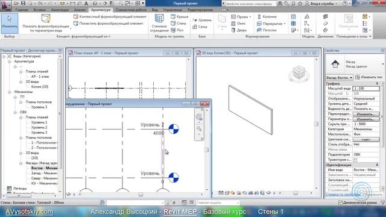Click Изменить тип button in Properties

click(x=369, y=77)
